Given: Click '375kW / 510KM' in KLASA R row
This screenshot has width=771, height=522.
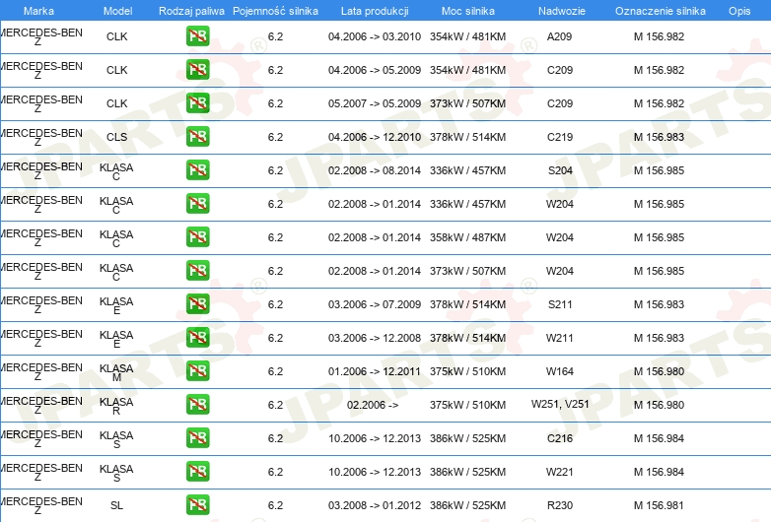Looking at the screenshot, I should 467,405.
